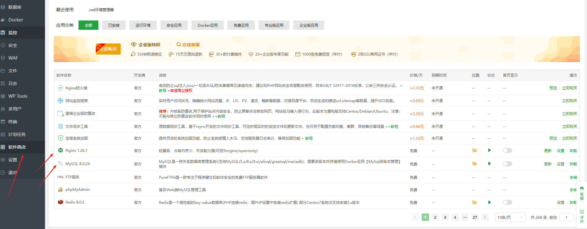
Task: Click 安装 for FTP服务
Action: tap(573, 177)
